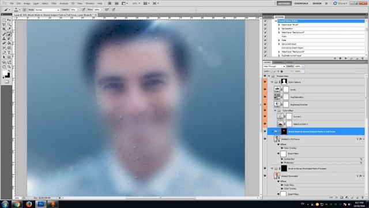Collapse the Color Options layer group

point(272,82)
